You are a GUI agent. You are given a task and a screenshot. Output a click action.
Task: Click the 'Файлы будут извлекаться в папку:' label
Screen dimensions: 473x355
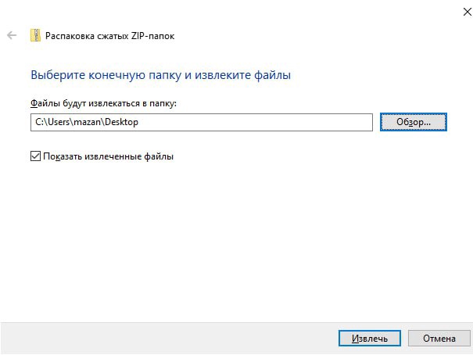(105, 102)
